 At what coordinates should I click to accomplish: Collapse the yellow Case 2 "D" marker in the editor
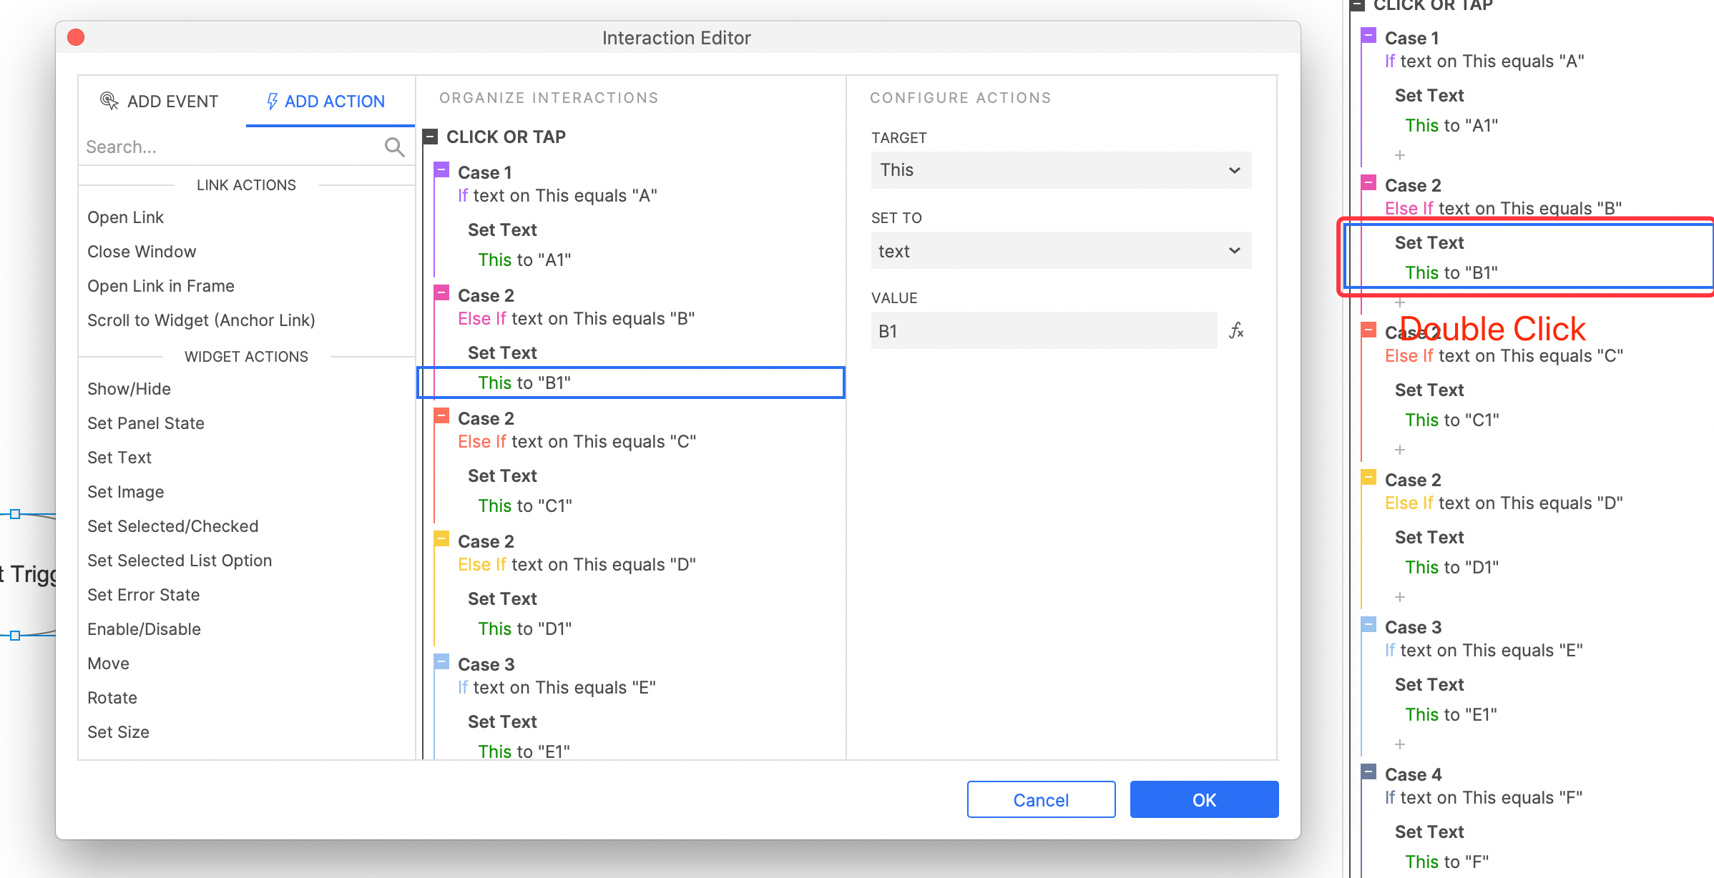pos(442,539)
